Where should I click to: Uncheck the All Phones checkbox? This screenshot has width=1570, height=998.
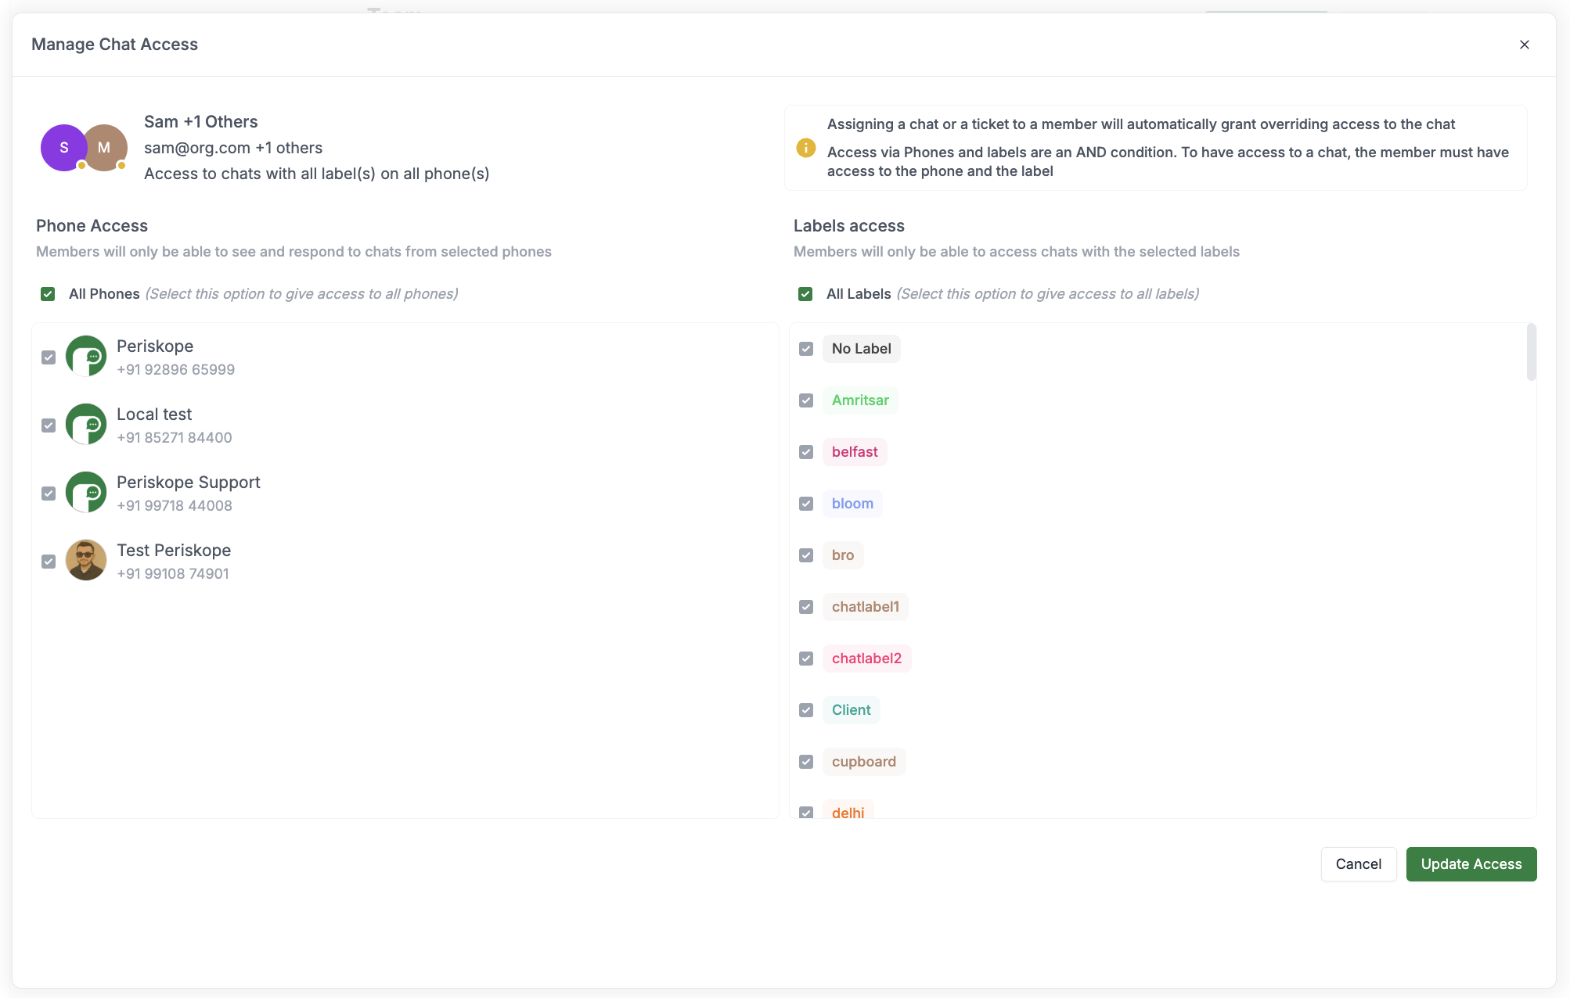[47, 293]
